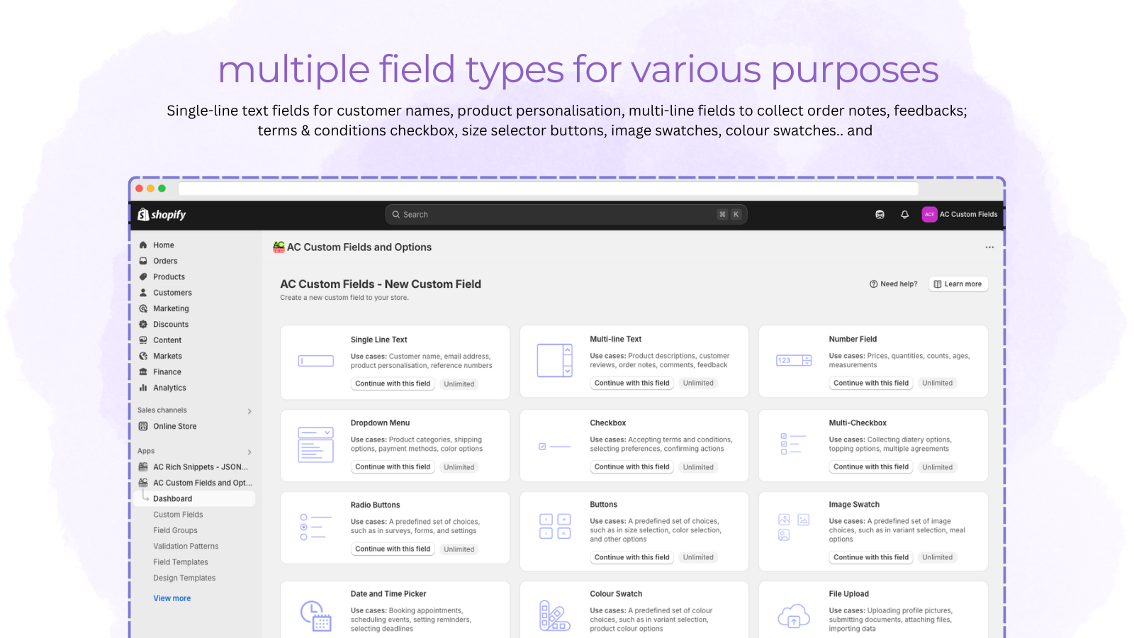Continue with the Image Swatch field
The width and height of the screenshot is (1134, 638).
click(x=871, y=557)
